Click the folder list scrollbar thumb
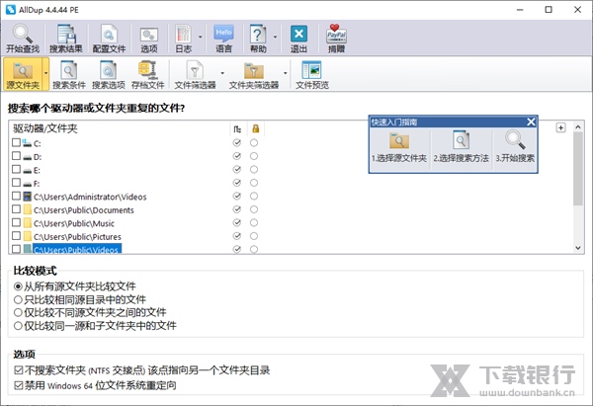Viewport: 593px width, 406px height. [x=578, y=169]
